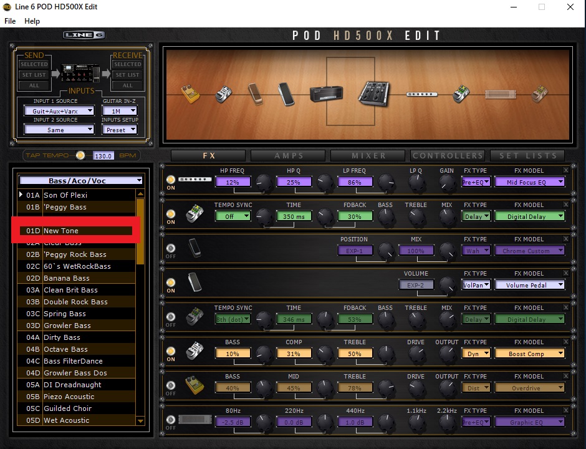Open the Bass/Aco/Voc set list dropdown
This screenshot has width=586, height=449.
[x=80, y=181]
